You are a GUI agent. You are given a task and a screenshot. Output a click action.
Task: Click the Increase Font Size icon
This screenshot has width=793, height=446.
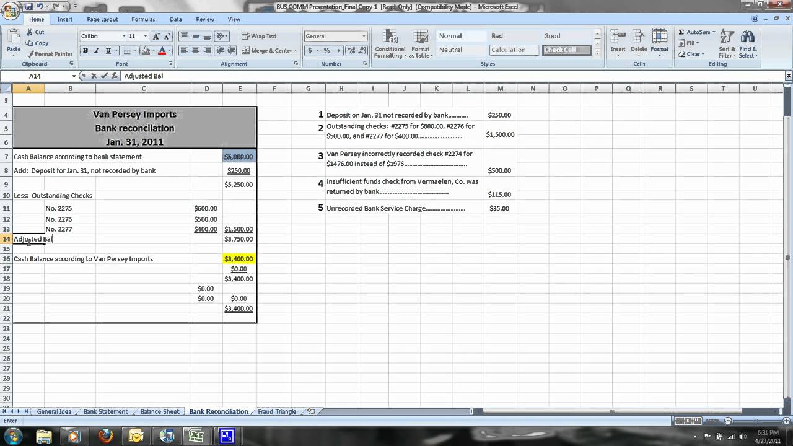tap(156, 36)
